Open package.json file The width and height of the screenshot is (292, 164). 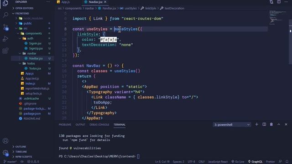pos(32,113)
